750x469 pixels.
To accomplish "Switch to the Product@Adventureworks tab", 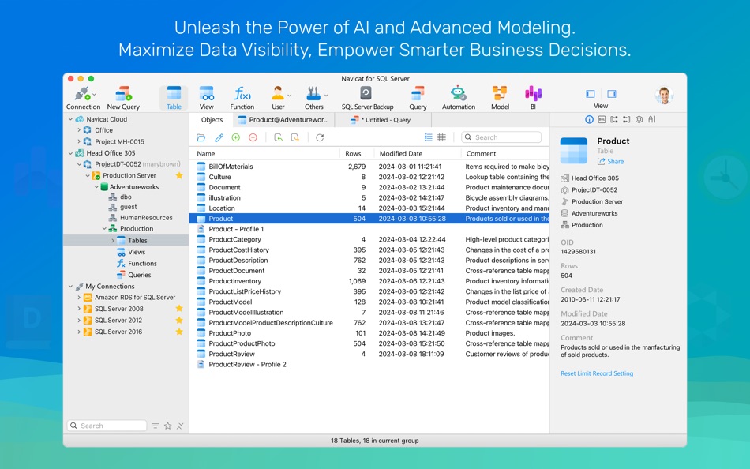I will click(x=283, y=120).
